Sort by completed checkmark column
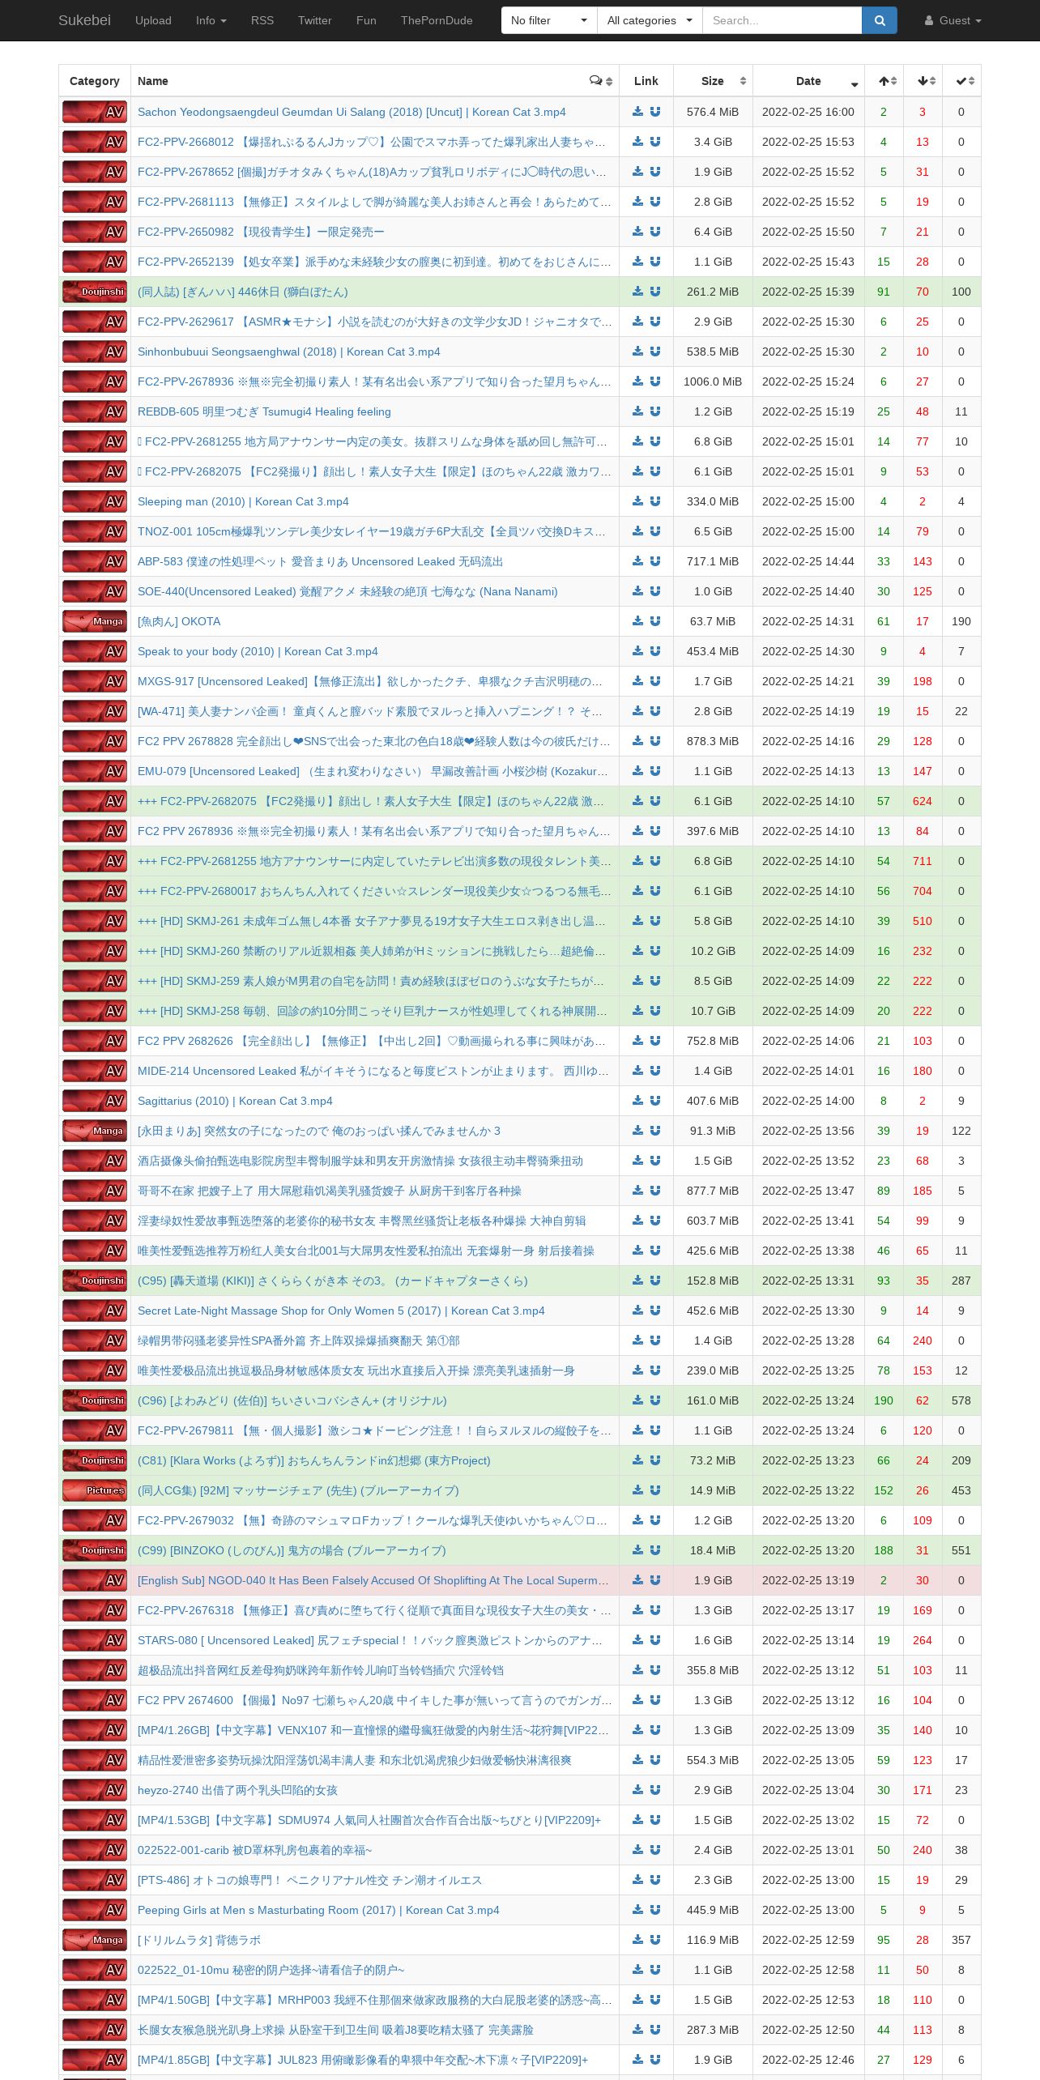The width and height of the screenshot is (1040, 2080). coord(961,81)
